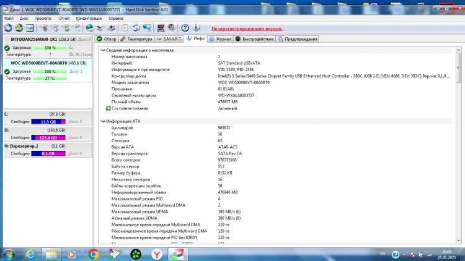
Task: Click the document report toolbar icon
Action: coord(125,28)
